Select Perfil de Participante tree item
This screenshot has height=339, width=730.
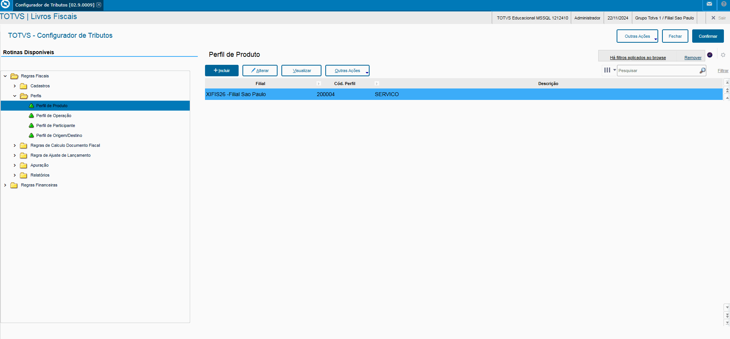click(x=55, y=125)
